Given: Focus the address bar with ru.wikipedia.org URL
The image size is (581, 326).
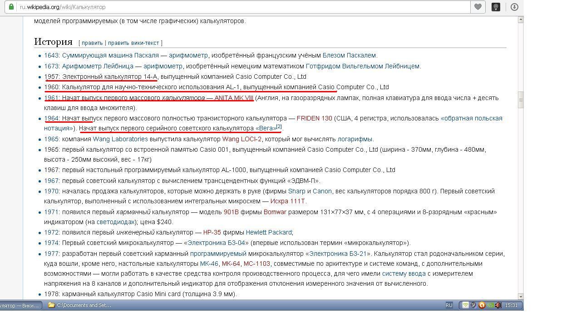Looking at the screenshot, I should coord(243,7).
